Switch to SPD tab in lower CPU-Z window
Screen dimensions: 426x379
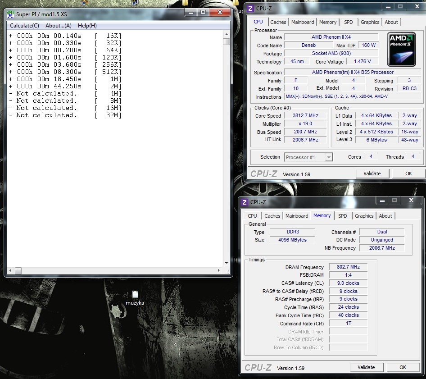(342, 216)
